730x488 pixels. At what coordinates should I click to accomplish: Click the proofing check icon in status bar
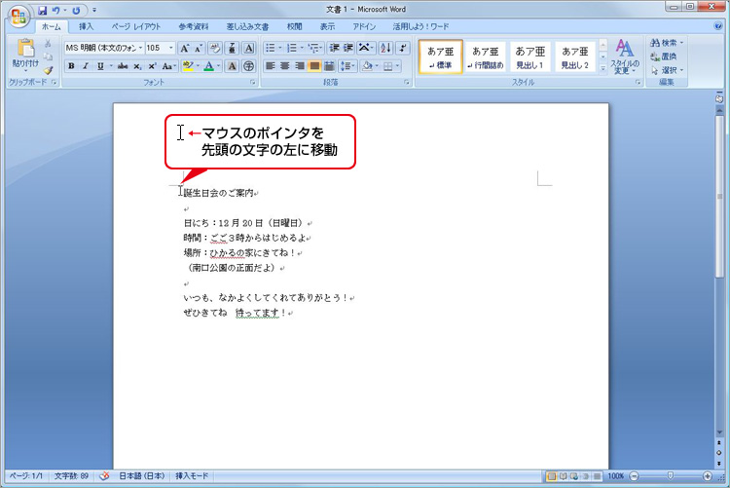(x=105, y=476)
